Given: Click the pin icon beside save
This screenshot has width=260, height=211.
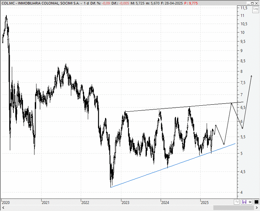Looking at the screenshot, I should click(x=250, y=202).
